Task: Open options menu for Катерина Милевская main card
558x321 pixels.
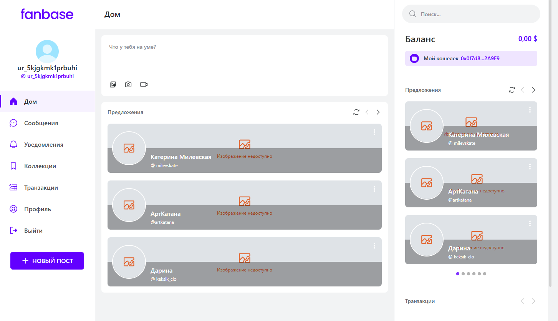Action: [x=374, y=132]
